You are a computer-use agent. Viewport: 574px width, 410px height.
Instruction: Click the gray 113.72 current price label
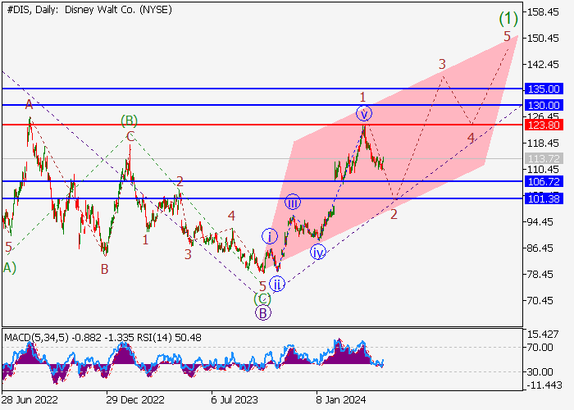[544, 159]
